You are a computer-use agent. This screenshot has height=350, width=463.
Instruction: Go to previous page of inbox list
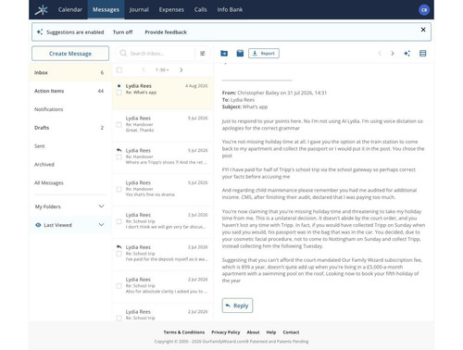tap(144, 69)
